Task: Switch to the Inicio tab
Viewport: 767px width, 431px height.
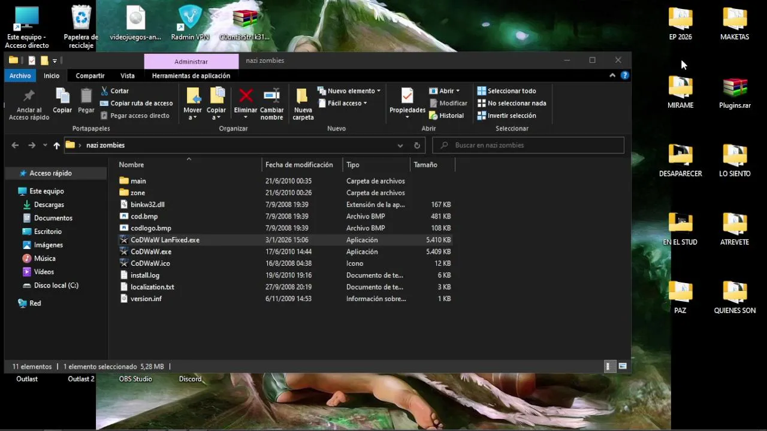Action: tap(52, 75)
